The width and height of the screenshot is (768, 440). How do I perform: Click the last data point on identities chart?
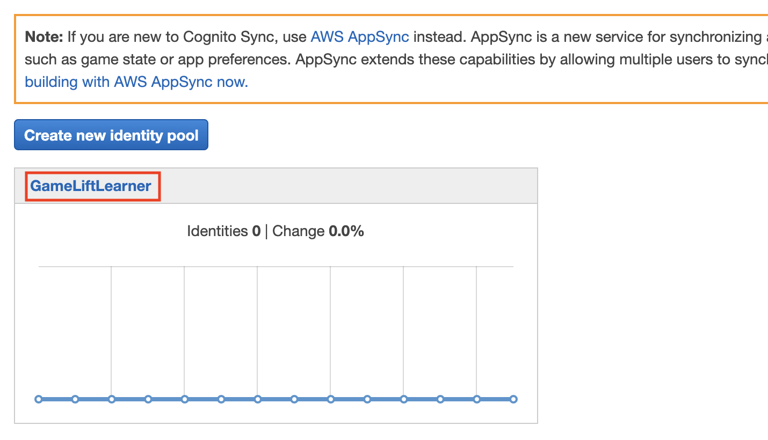[x=513, y=399]
